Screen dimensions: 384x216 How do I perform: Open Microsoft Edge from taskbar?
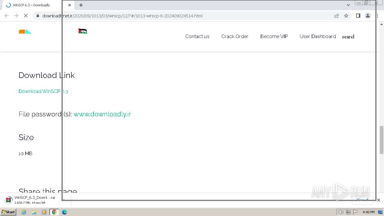pyautogui.click(x=64, y=212)
